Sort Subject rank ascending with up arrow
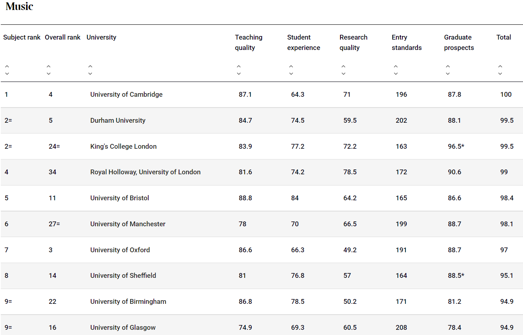523x335 pixels. tap(7, 66)
